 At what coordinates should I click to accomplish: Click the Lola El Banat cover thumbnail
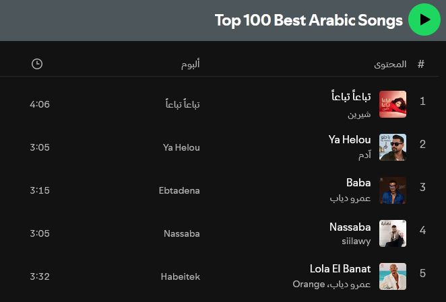[x=393, y=276]
